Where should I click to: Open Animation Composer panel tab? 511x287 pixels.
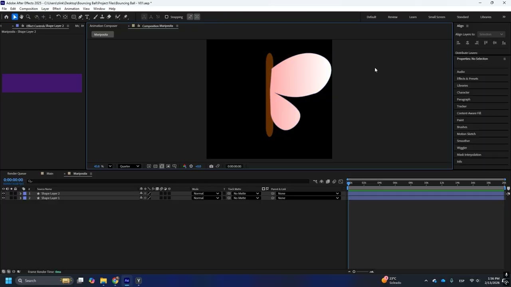[x=103, y=26]
